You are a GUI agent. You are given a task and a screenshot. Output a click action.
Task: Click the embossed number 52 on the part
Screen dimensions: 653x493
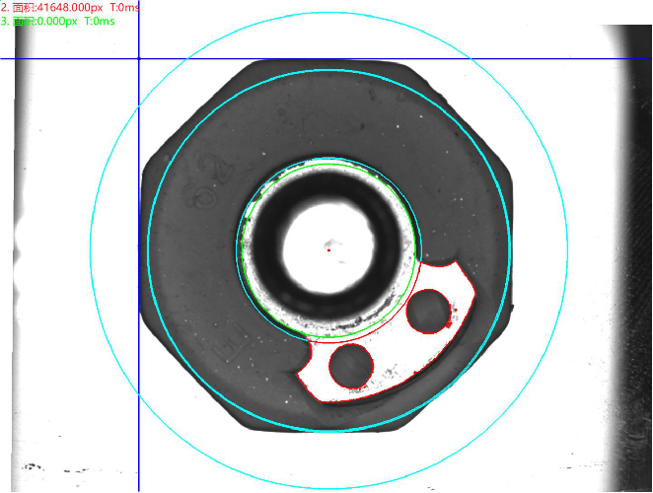tap(207, 182)
